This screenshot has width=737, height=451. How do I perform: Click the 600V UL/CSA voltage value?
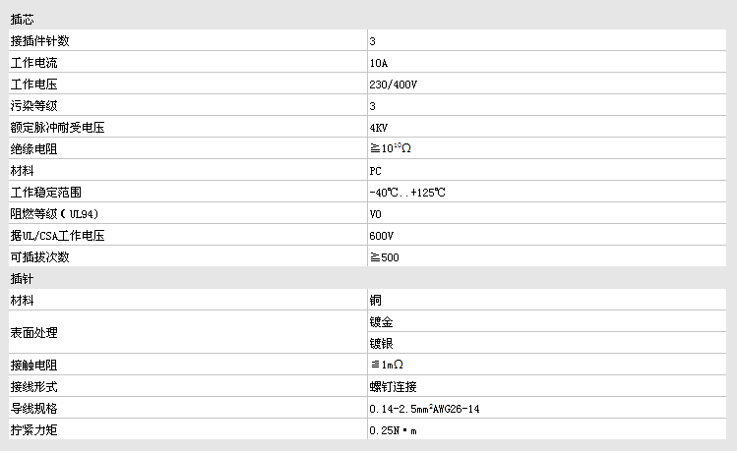pyautogui.click(x=382, y=236)
